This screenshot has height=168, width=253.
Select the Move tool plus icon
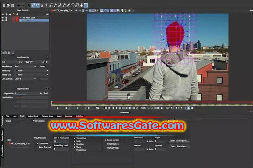point(81,5)
